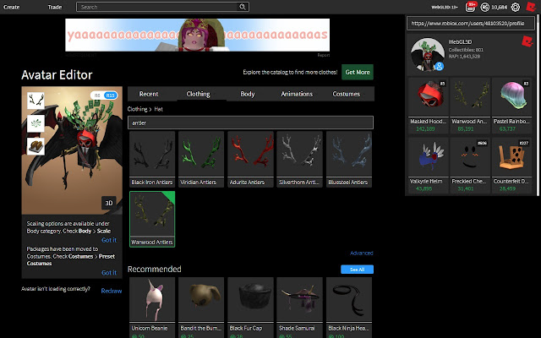This screenshot has width=541, height=338.
Task: Open the Clothing tab
Action: 198,94
